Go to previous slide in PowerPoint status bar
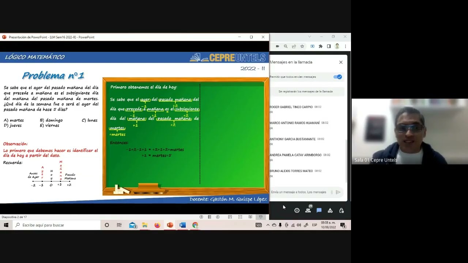The height and width of the screenshot is (263, 468). [x=201, y=217]
